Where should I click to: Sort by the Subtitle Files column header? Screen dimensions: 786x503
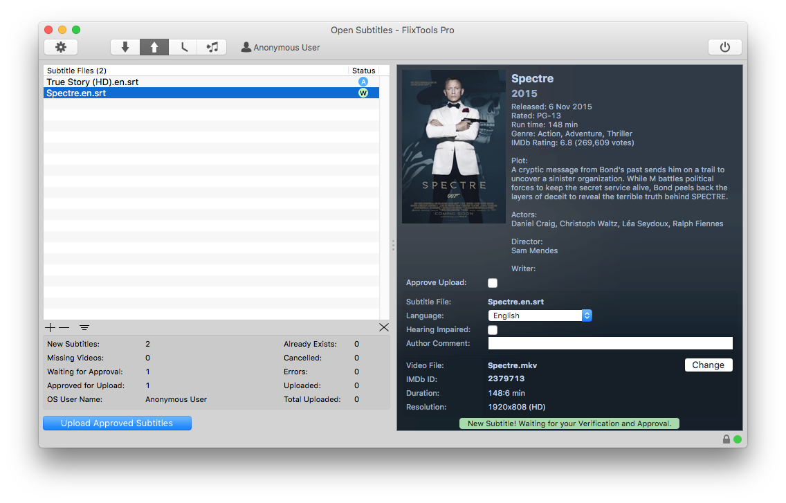click(196, 71)
